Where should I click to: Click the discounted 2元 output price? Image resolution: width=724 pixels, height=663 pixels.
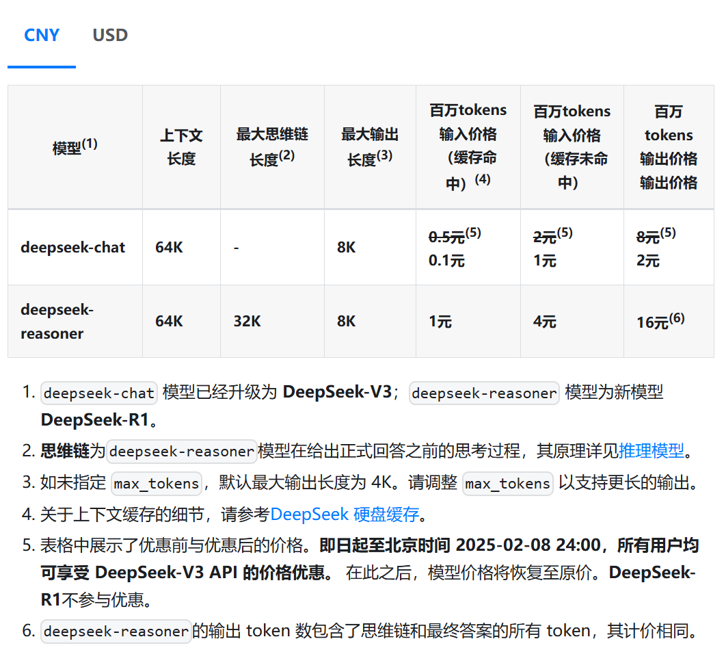648,261
